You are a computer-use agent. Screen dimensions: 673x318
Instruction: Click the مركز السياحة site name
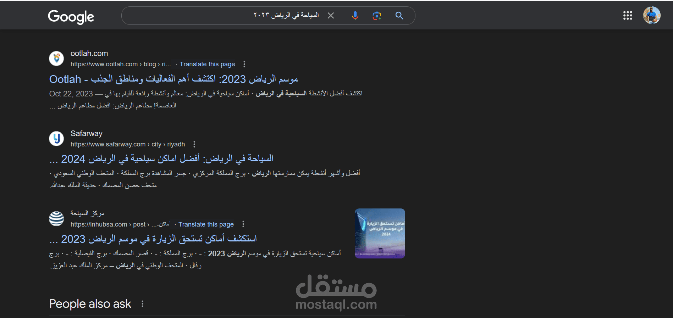tap(87, 213)
